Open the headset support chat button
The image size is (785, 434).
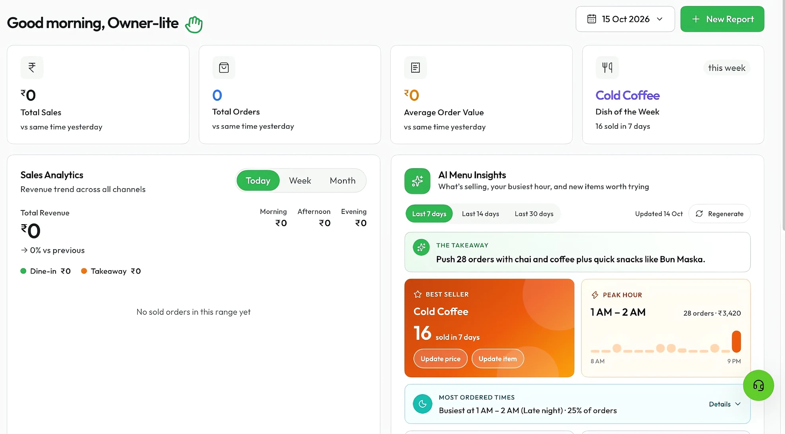click(x=758, y=386)
